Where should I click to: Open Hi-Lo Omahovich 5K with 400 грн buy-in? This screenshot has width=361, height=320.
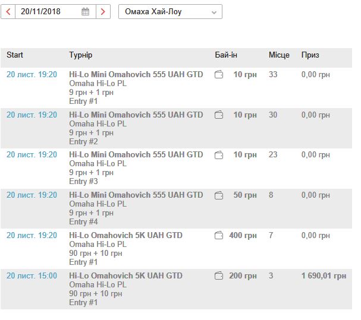click(x=125, y=236)
